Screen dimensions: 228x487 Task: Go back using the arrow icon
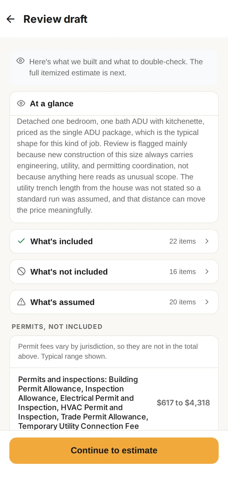pos(10,19)
